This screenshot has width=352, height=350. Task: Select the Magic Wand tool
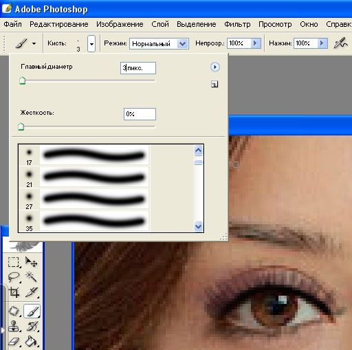coord(32,277)
